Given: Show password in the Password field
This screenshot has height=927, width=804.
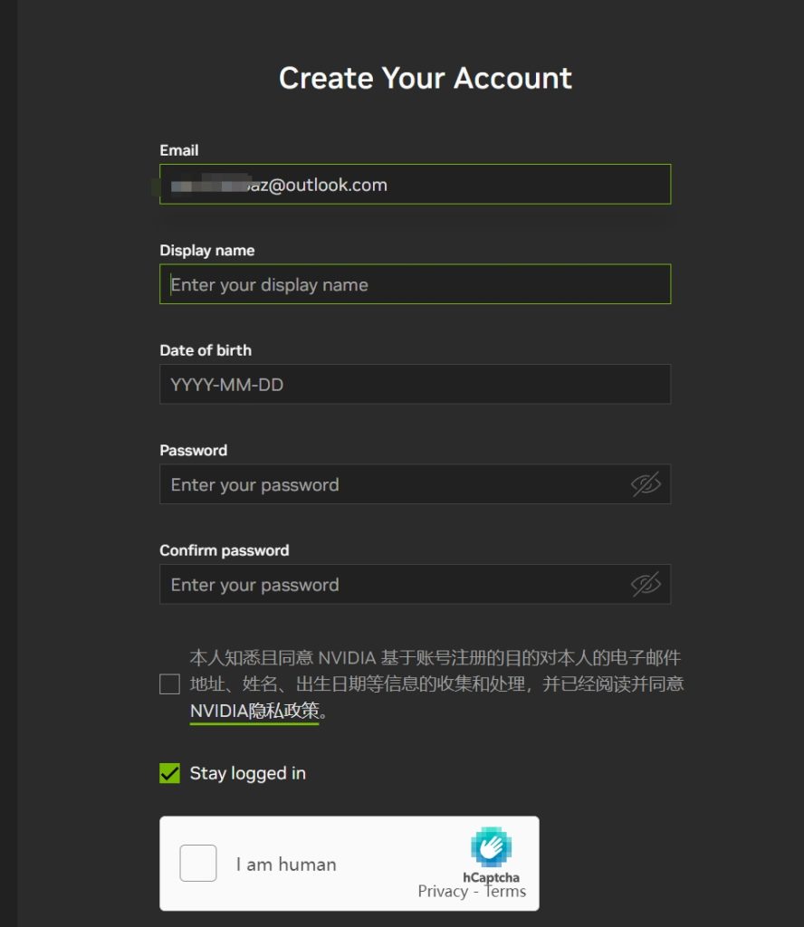Looking at the screenshot, I should pos(645,484).
